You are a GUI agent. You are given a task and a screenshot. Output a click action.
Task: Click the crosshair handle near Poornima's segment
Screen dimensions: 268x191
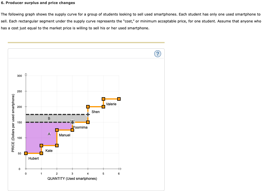click(x=72, y=122)
